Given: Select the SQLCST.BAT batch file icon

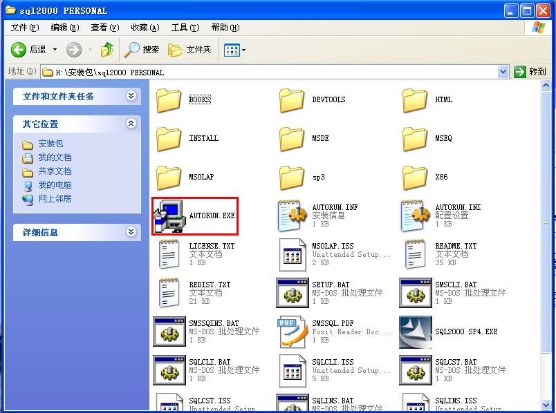Looking at the screenshot, I should (415, 370).
